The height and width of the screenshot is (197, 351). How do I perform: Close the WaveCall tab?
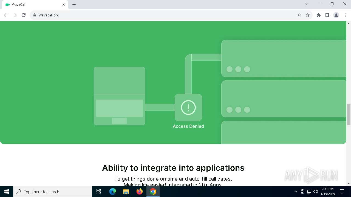coord(64,5)
